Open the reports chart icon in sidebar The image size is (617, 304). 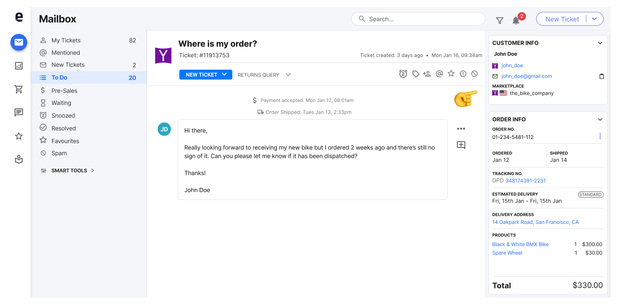[19, 66]
